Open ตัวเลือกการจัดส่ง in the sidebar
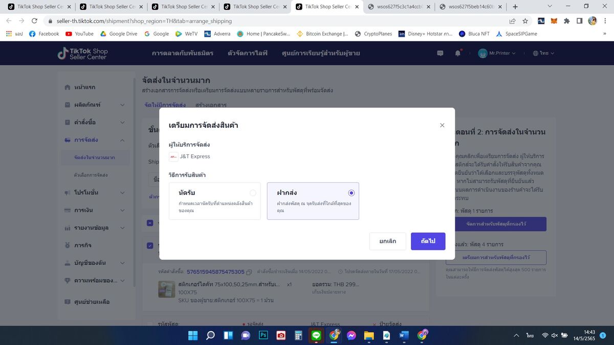Viewport: 614px width, 345px height. click(91, 175)
